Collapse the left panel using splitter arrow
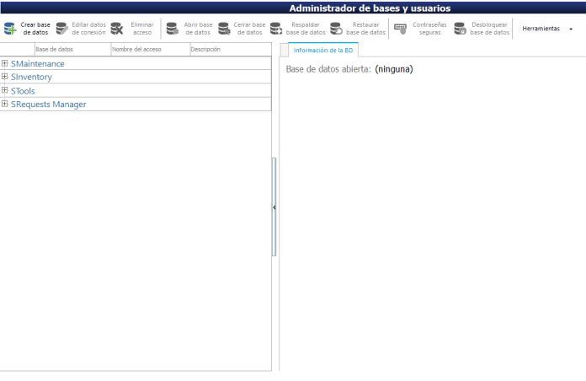 pyautogui.click(x=274, y=207)
